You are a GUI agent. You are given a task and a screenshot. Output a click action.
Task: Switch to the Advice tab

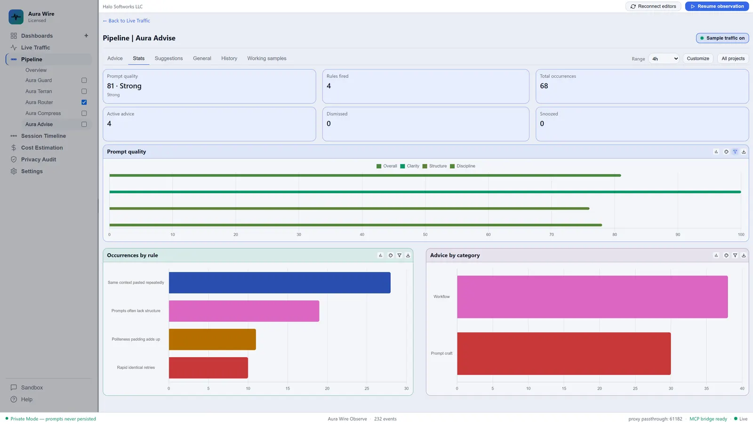click(x=115, y=58)
